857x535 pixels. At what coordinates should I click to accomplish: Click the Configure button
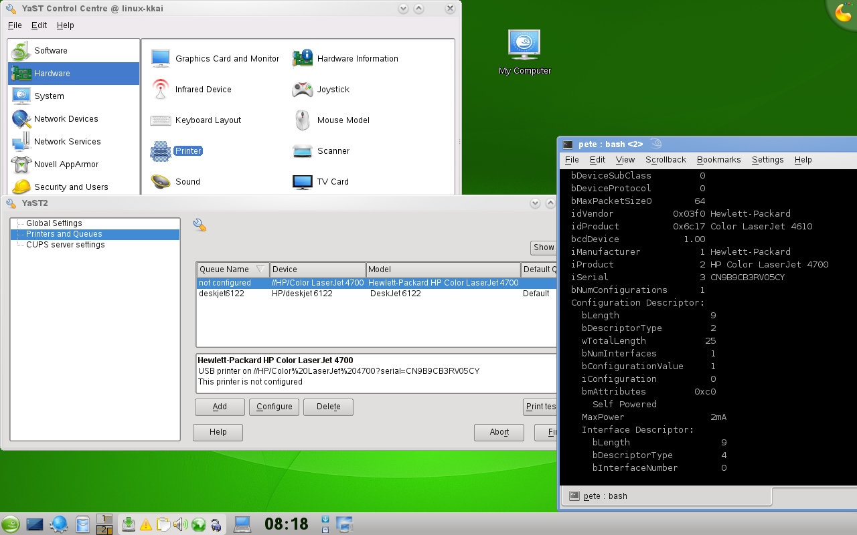point(274,407)
